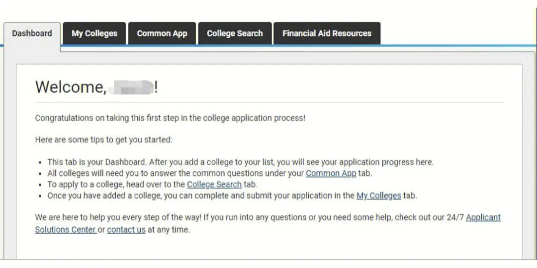
Task: Click the 'answer the common questions' tip text
Action: (x=210, y=173)
